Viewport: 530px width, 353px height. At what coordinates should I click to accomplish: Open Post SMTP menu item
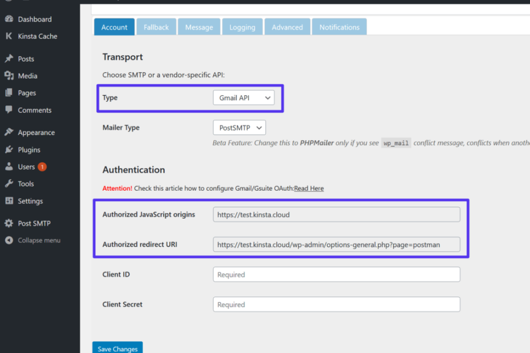coord(34,223)
